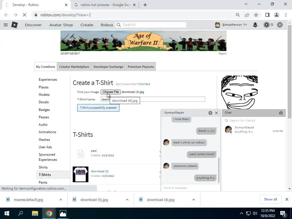Screen dimensions: 292x219
Task: Open SunnyxDayzz conversation in Chat list
Action: click(254, 129)
